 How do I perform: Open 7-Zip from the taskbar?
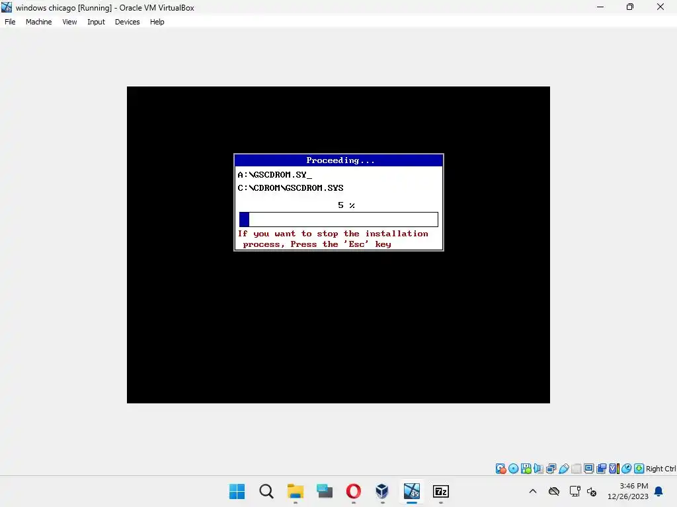tap(440, 491)
